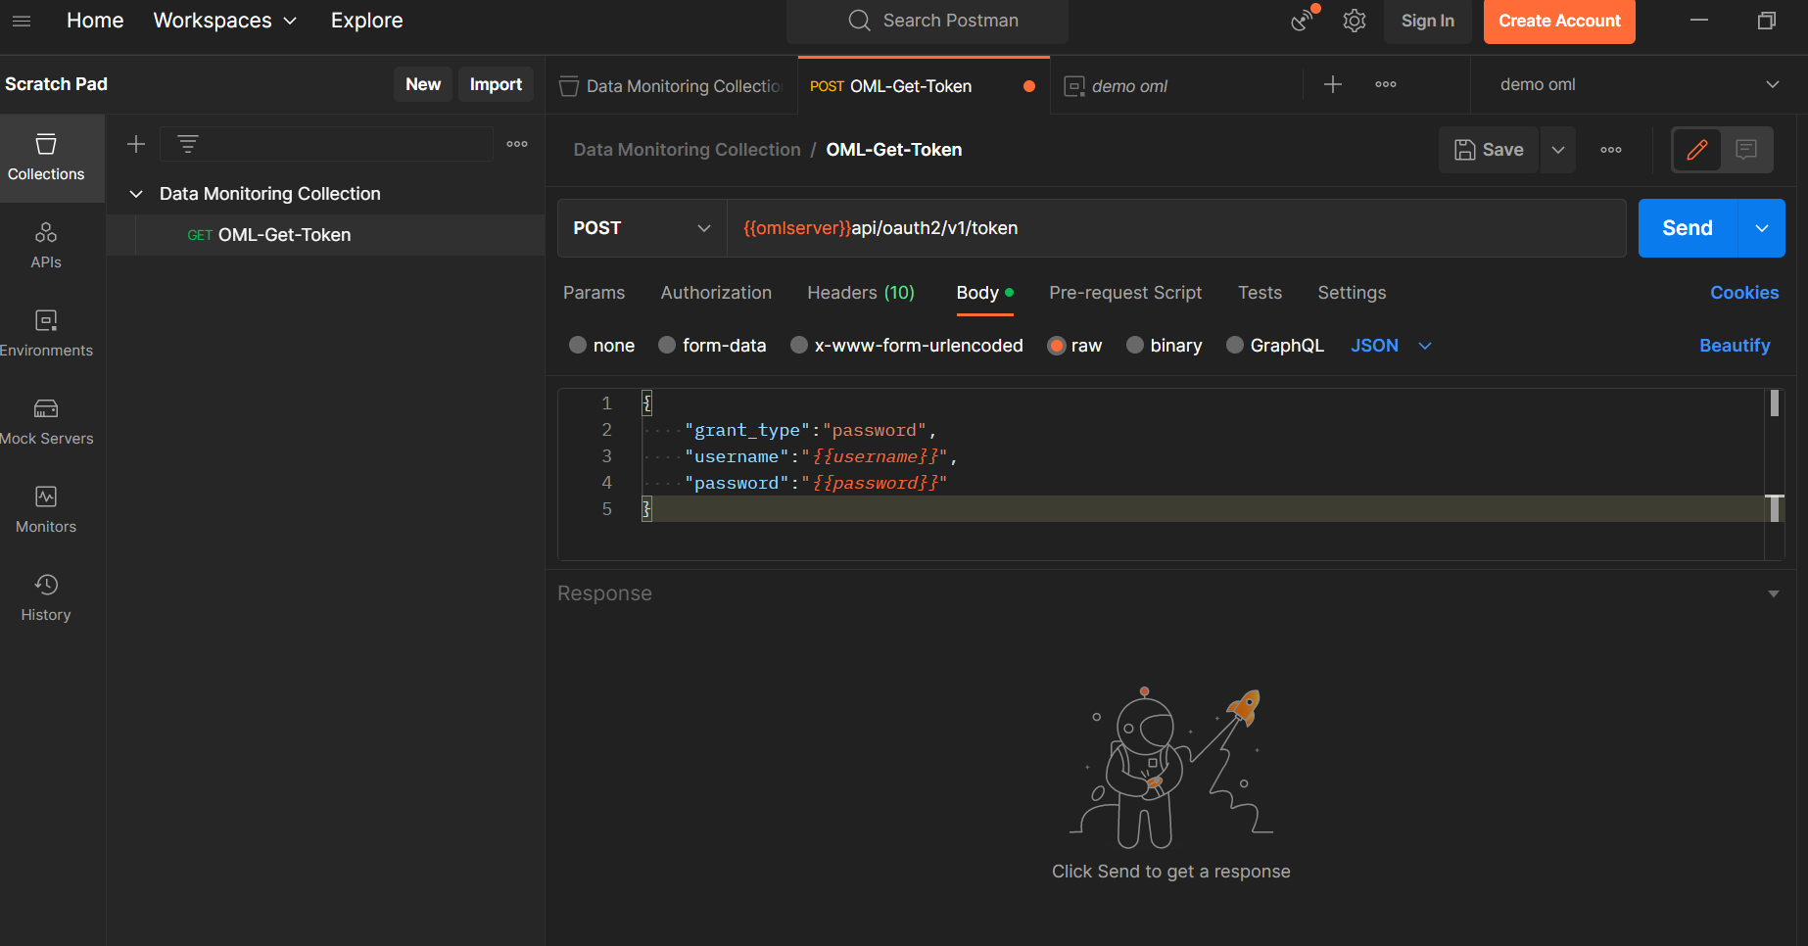Image resolution: width=1808 pixels, height=946 pixels.
Task: Collapse the Data Monitoring Collection folder
Action: pos(136,194)
